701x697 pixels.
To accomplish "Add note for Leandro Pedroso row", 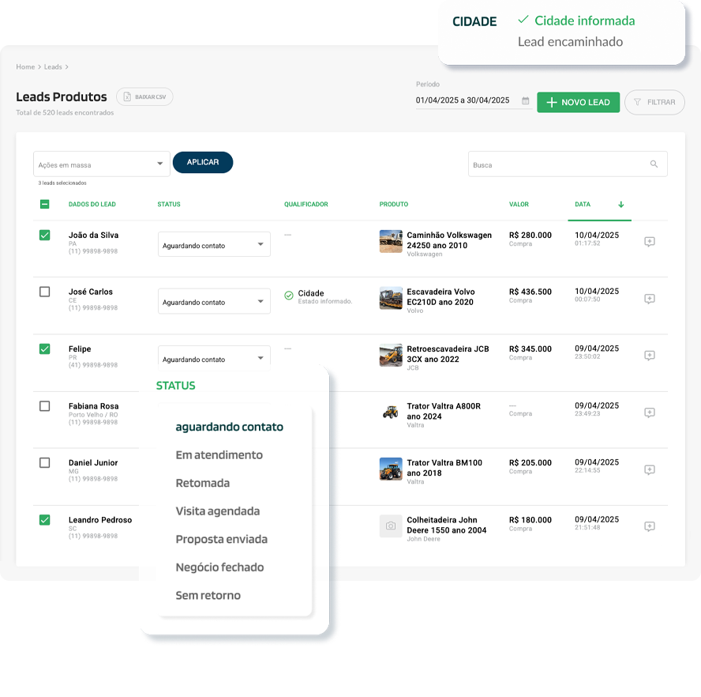I will click(x=649, y=526).
